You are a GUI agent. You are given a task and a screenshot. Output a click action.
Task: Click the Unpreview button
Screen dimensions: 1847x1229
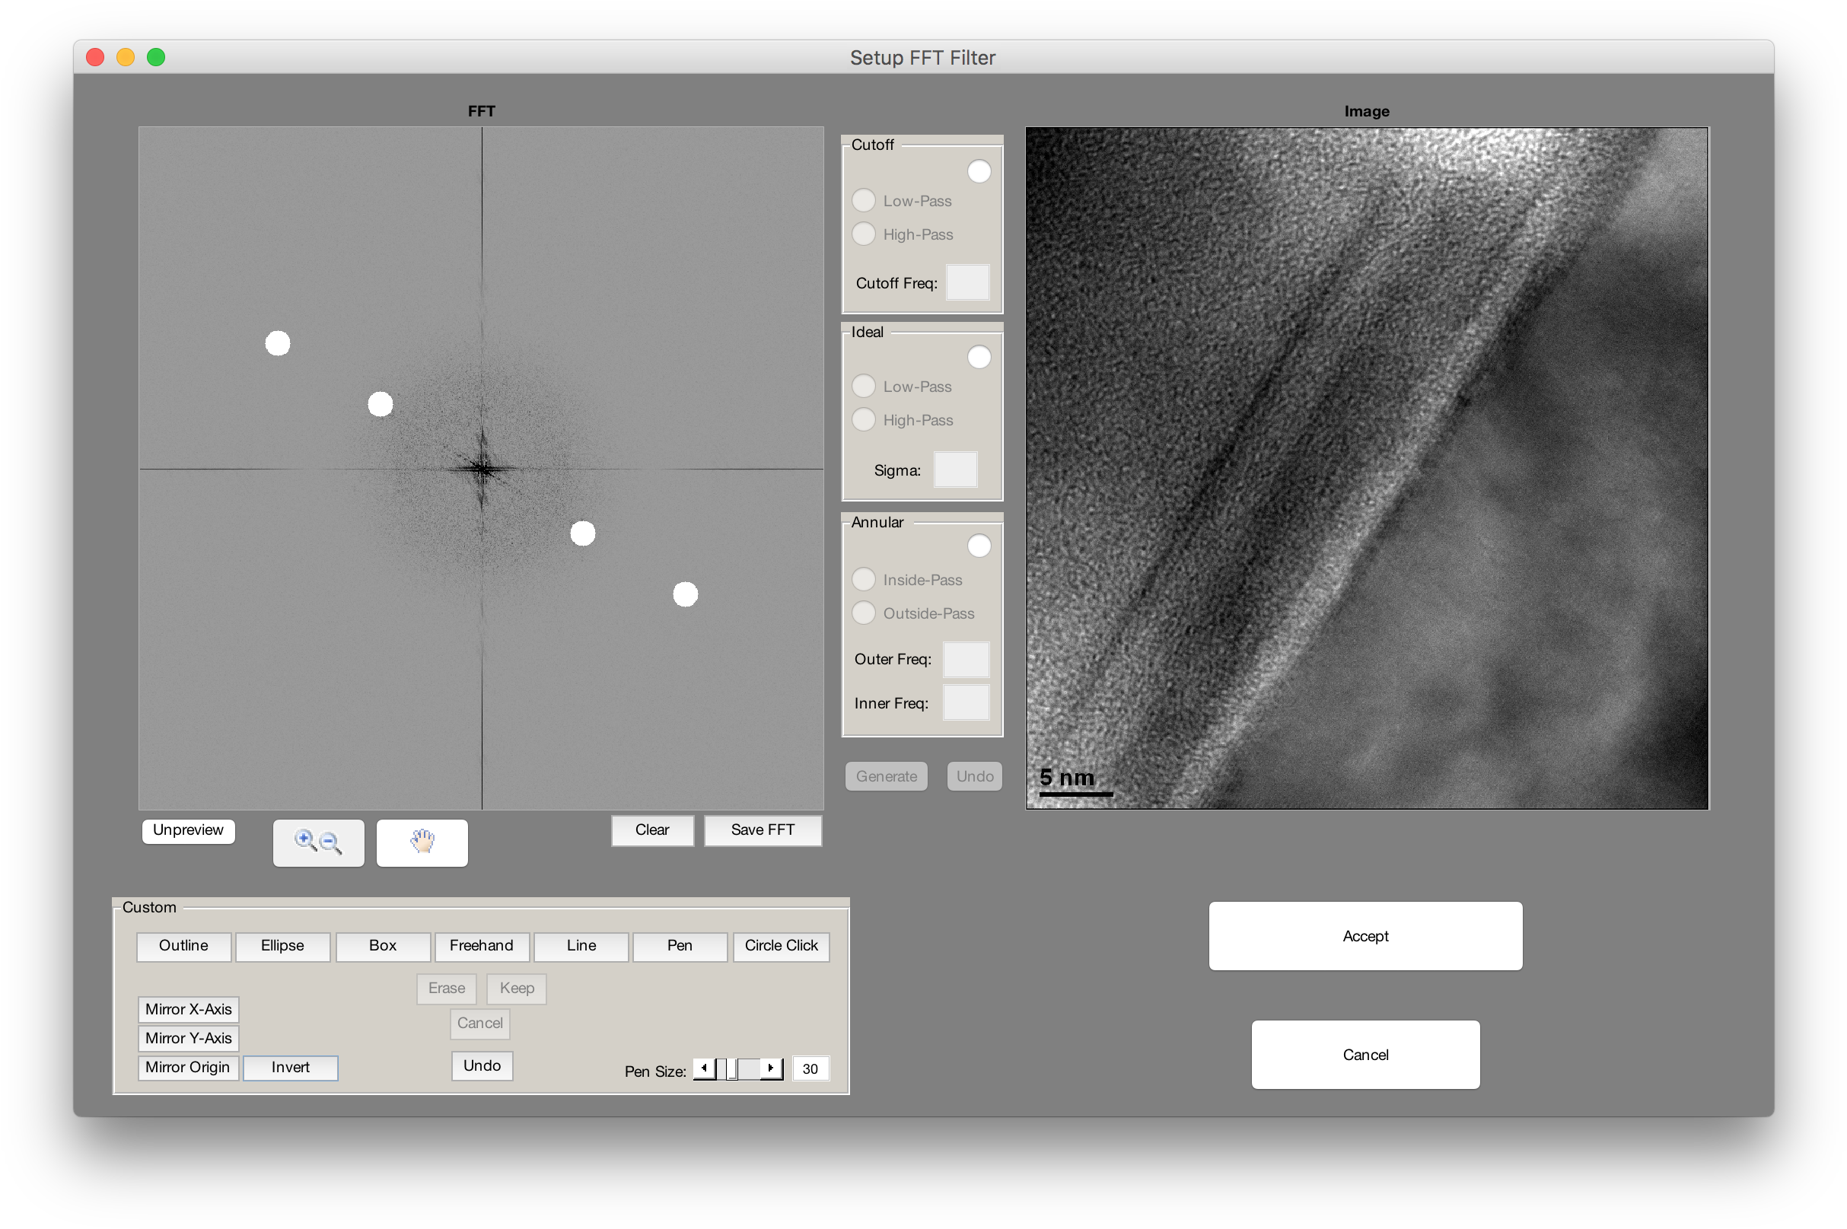tap(188, 830)
